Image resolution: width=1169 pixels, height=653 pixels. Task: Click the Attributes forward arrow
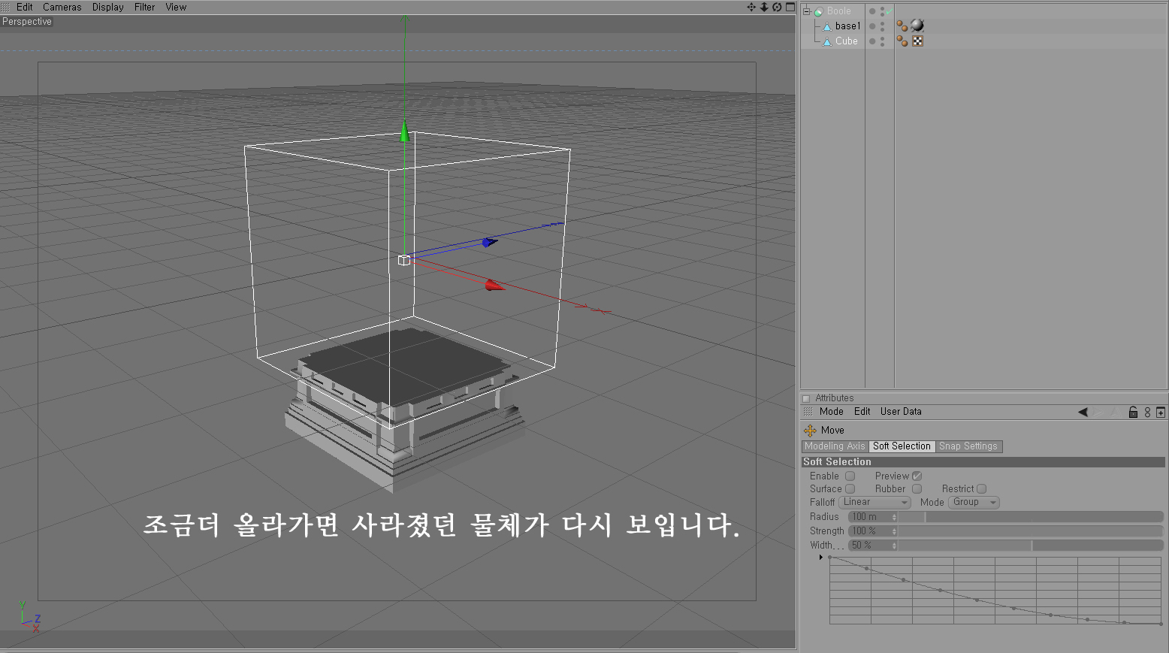pos(1099,412)
